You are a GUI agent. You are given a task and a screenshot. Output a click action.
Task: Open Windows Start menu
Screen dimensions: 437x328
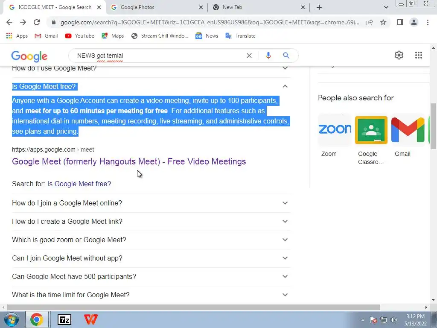point(11,319)
